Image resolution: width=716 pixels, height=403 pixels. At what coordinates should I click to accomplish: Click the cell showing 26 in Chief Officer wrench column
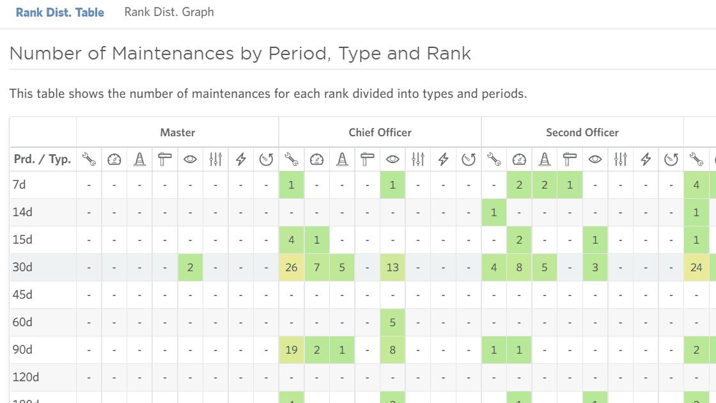pos(291,267)
